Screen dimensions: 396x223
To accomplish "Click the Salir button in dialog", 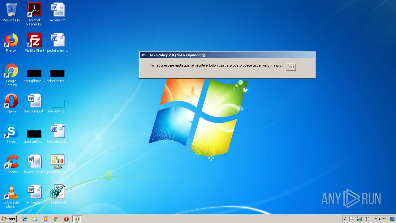I will coord(291,67).
